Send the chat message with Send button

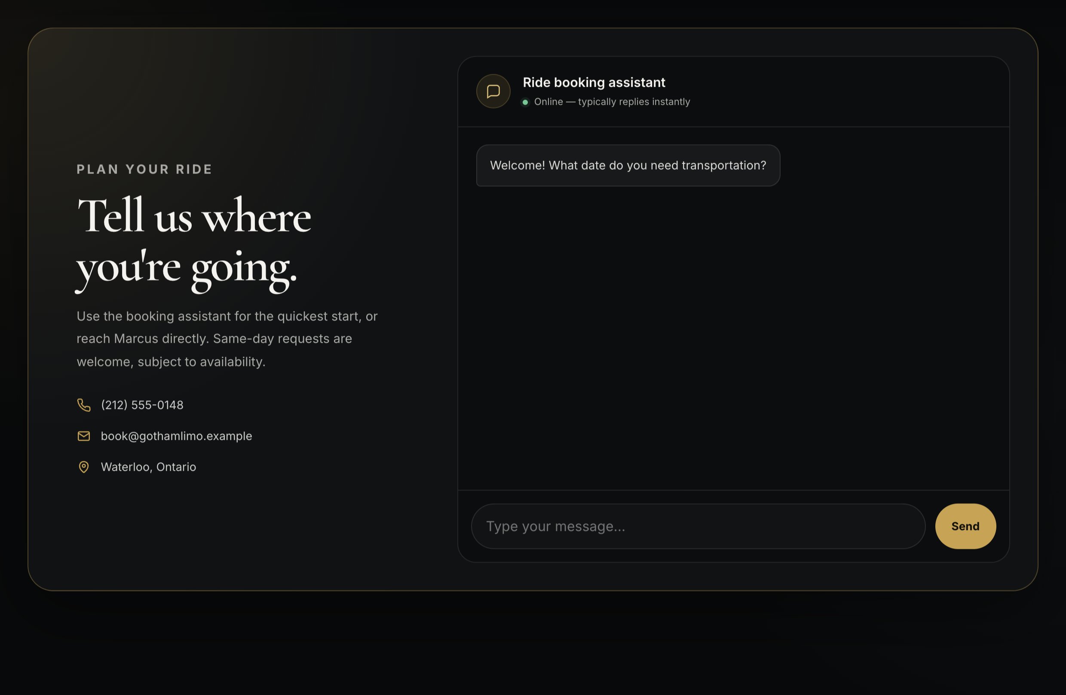point(966,526)
